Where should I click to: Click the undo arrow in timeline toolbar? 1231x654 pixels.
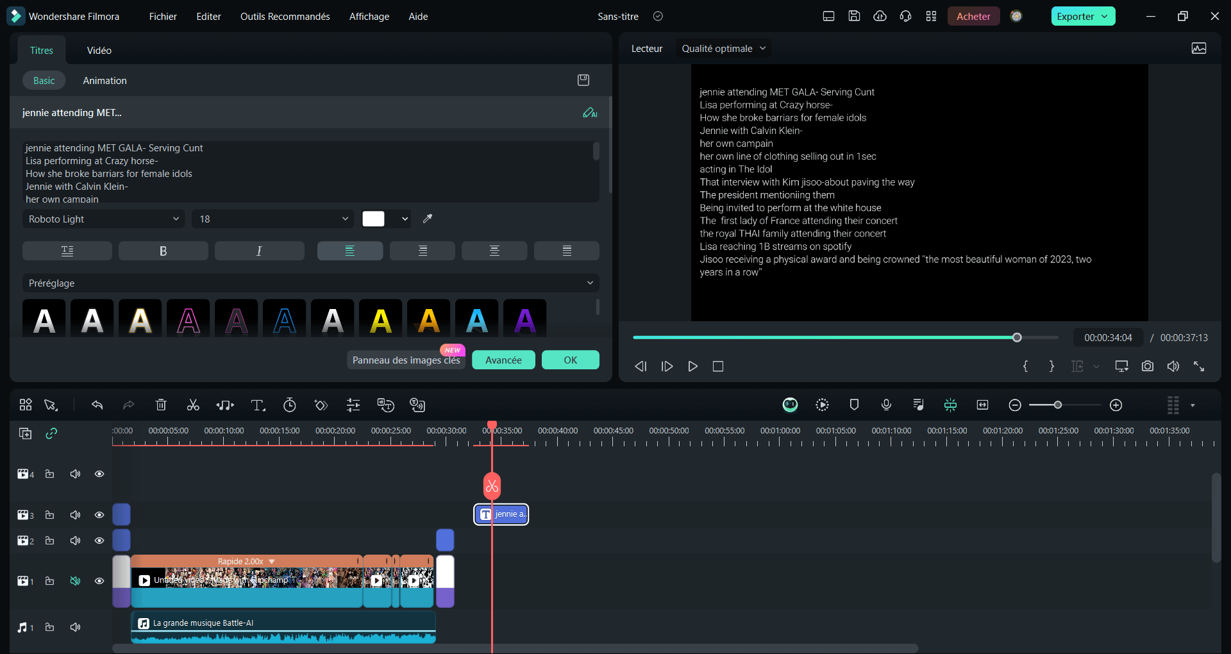click(97, 405)
